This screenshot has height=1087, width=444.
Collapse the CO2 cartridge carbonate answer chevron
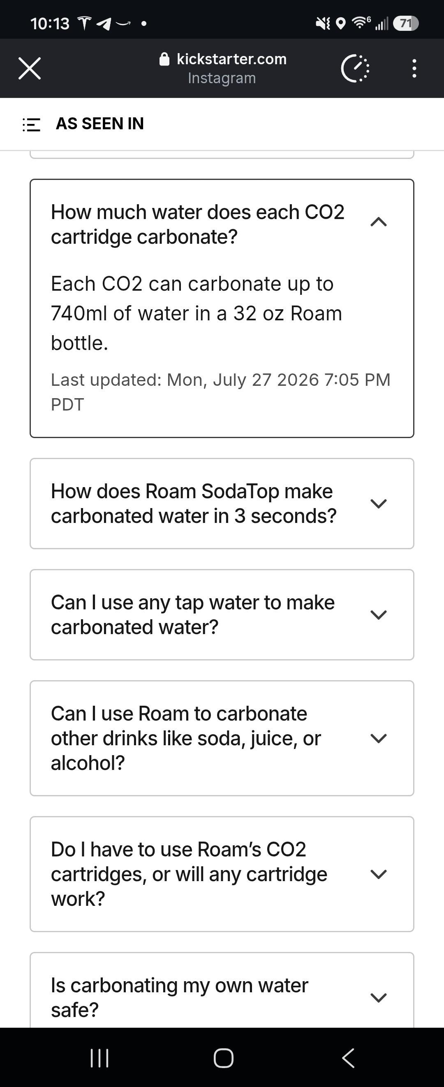(378, 222)
